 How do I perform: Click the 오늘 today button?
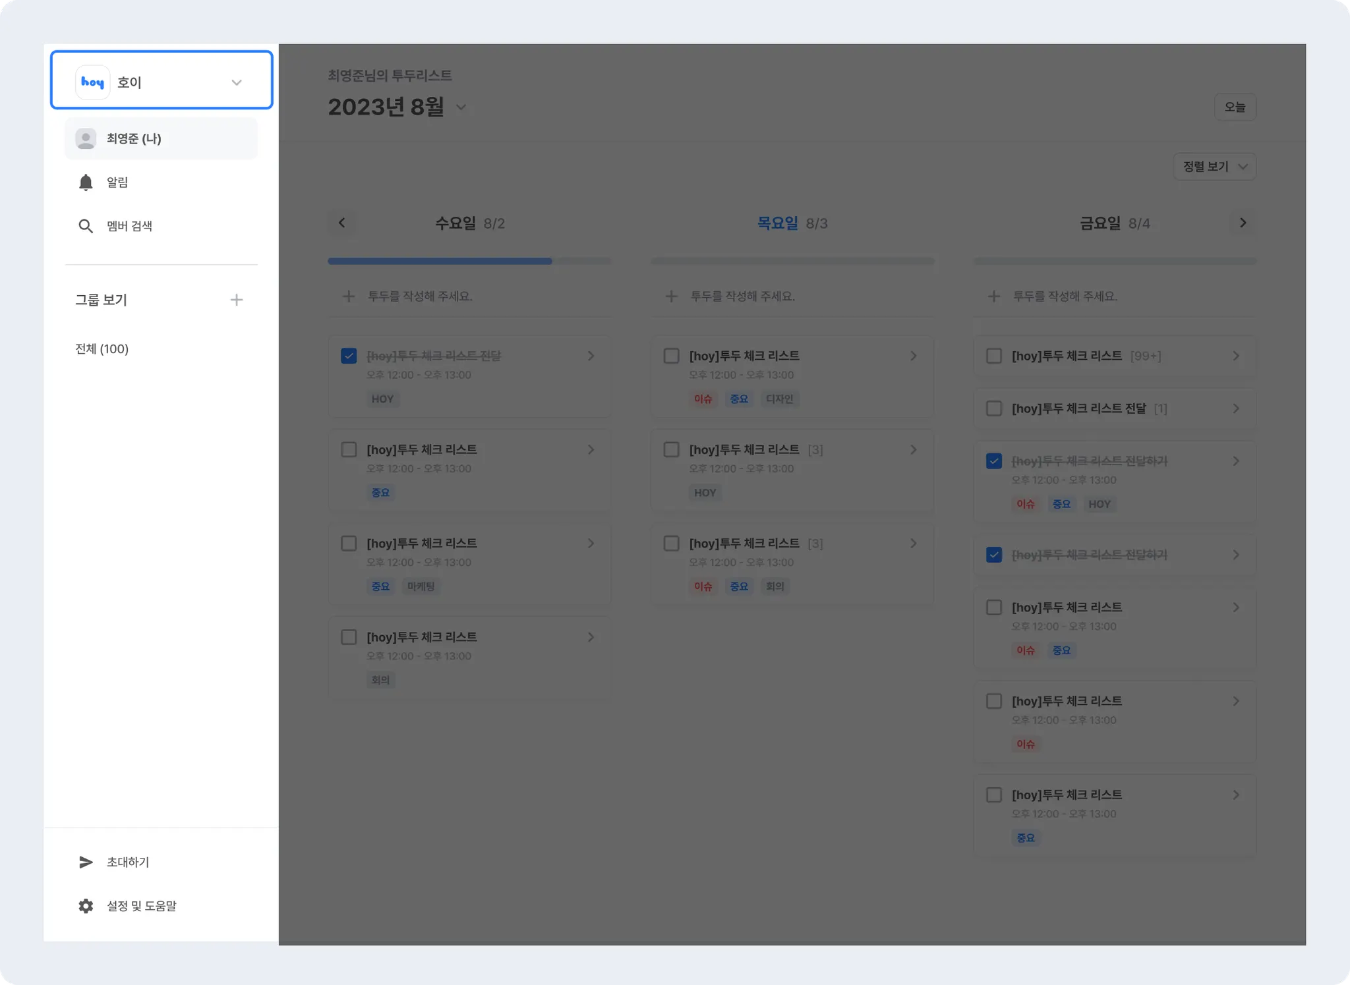point(1235,107)
